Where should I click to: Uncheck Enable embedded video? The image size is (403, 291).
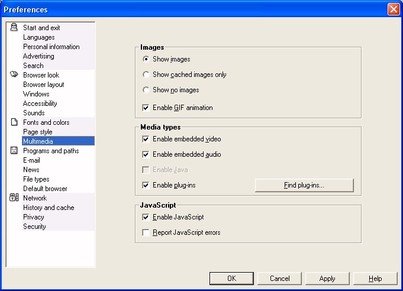click(x=146, y=139)
